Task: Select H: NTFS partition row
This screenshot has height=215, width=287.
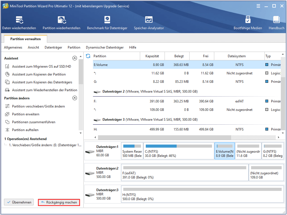Action: click(187, 129)
